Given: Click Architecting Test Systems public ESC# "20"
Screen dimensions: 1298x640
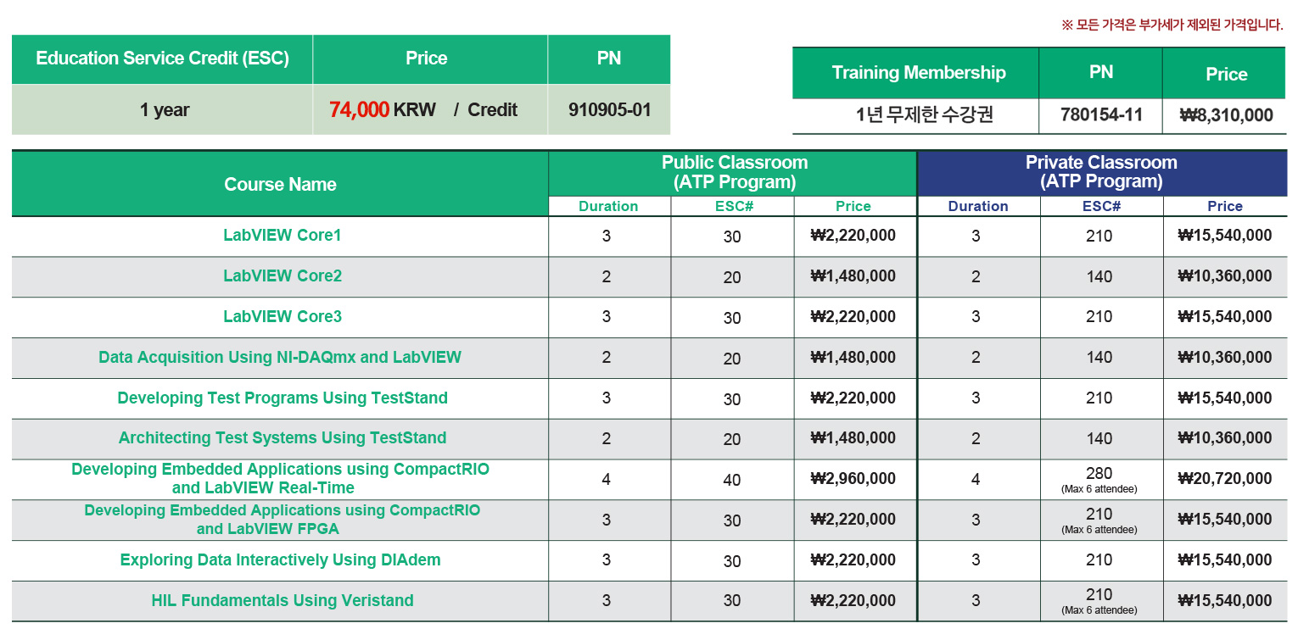Looking at the screenshot, I should [732, 440].
